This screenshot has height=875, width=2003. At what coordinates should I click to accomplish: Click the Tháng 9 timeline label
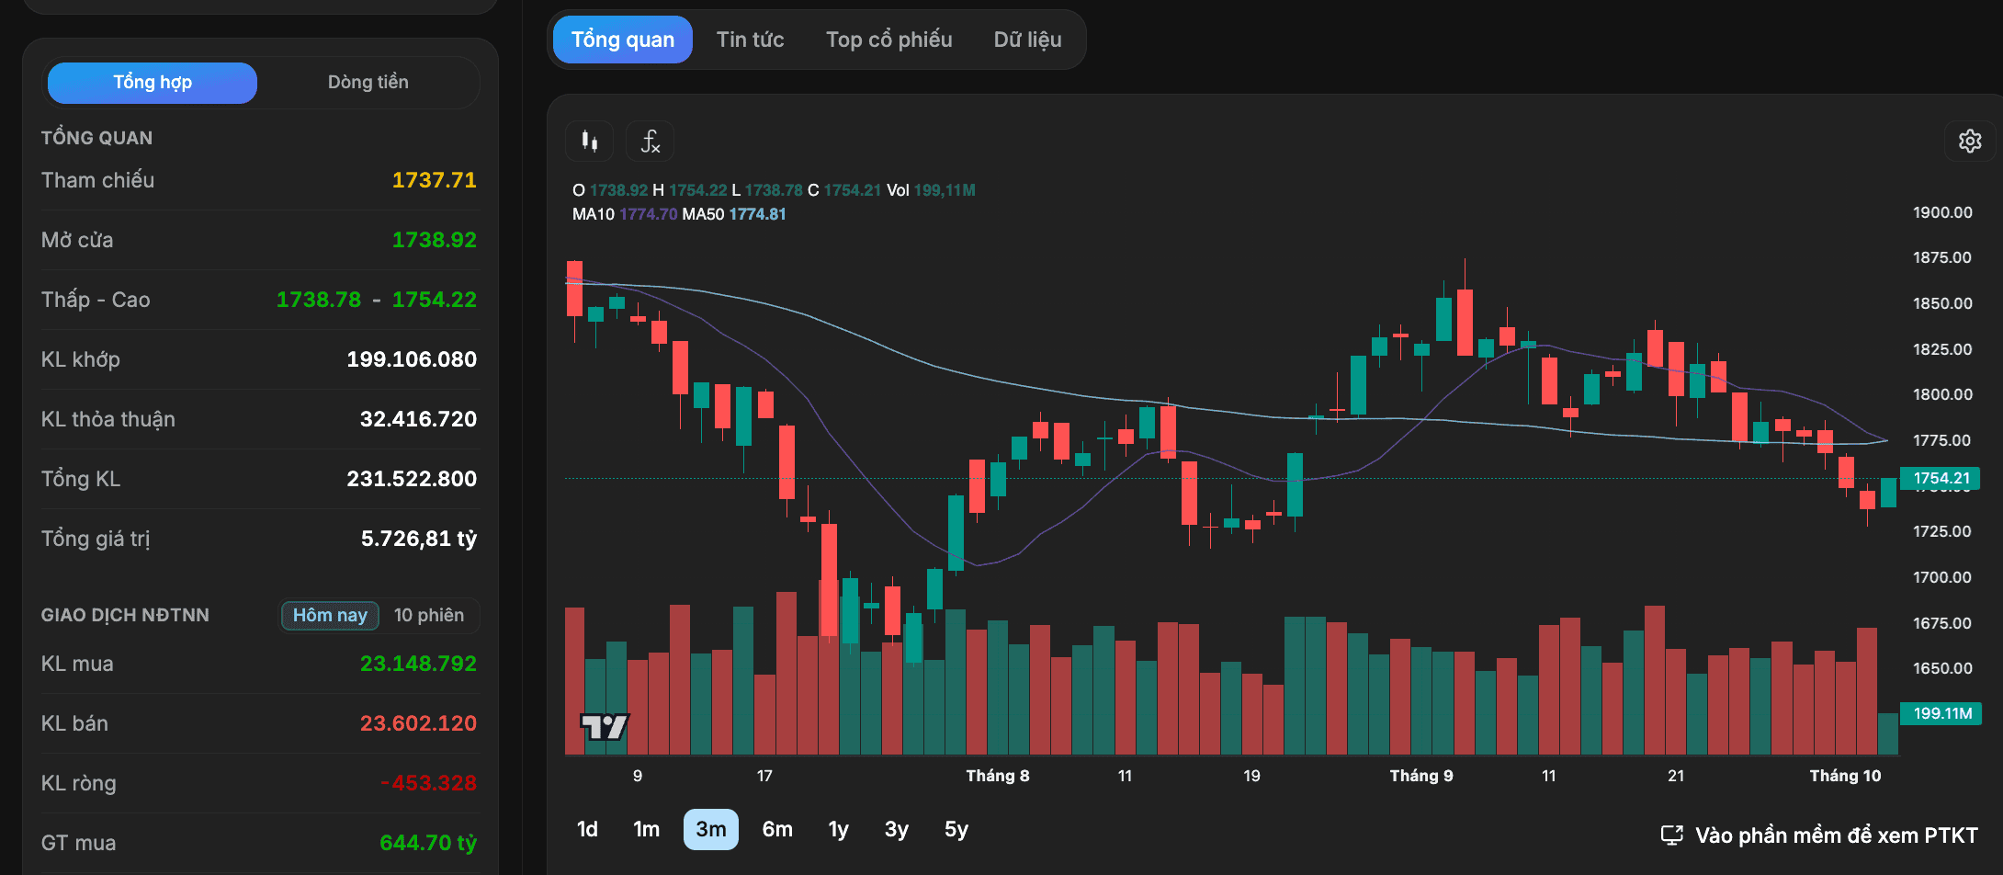click(x=1421, y=776)
